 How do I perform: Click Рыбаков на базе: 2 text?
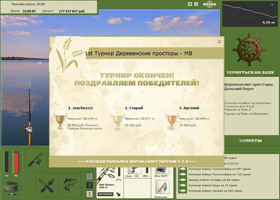click(x=238, y=110)
